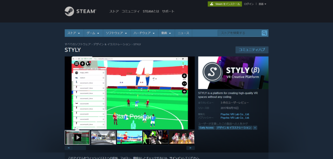333x159 pixels.
Task: Play the video thumbnail in the strip
Action: pyautogui.click(x=77, y=138)
